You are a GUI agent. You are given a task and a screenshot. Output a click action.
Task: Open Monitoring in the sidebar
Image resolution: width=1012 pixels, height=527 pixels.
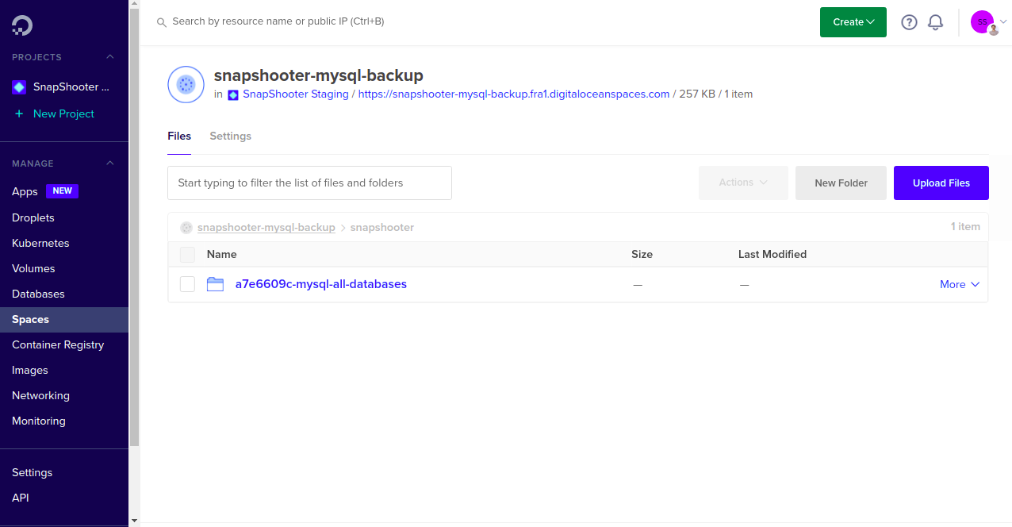point(39,421)
